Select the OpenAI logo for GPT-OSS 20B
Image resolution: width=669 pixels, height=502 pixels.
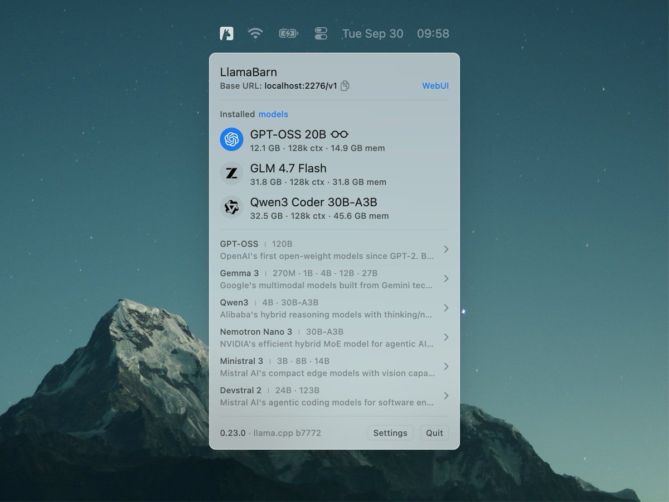(232, 139)
